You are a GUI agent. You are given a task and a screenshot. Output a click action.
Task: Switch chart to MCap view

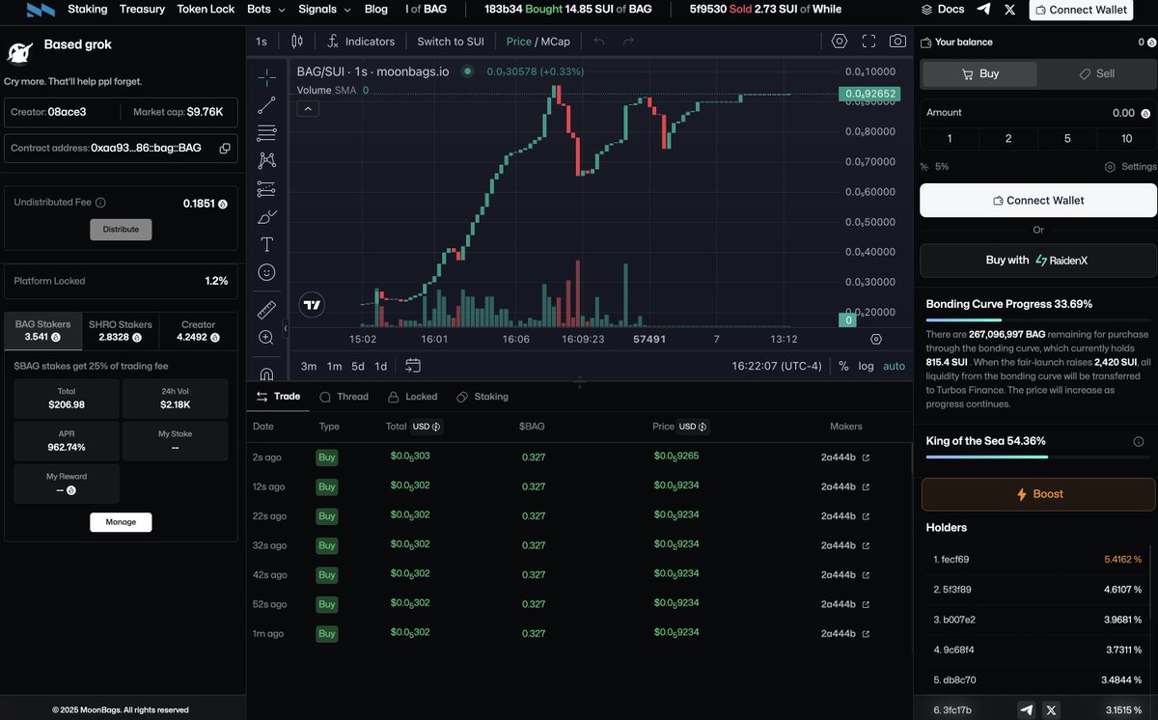point(556,42)
